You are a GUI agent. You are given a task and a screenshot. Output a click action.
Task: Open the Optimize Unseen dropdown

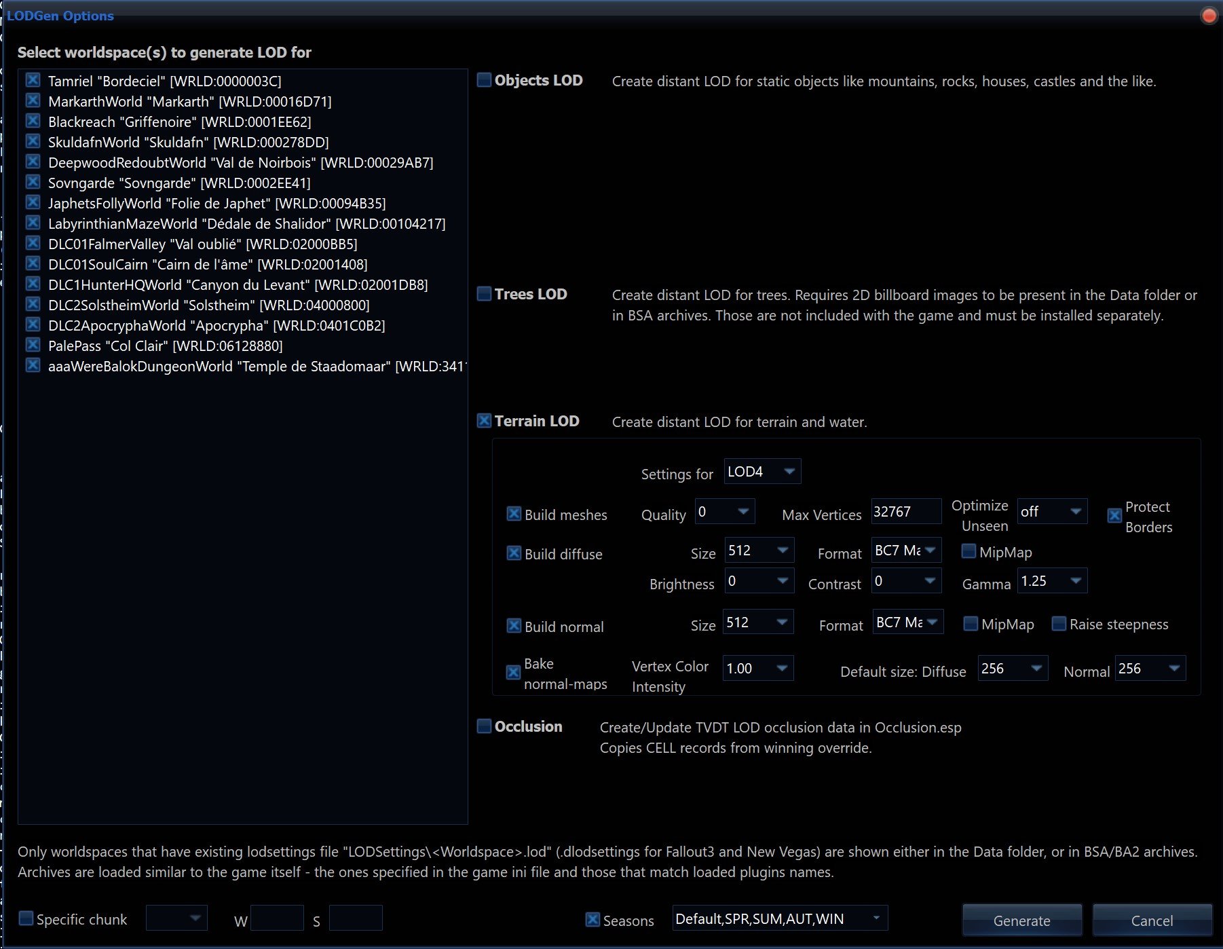1052,511
